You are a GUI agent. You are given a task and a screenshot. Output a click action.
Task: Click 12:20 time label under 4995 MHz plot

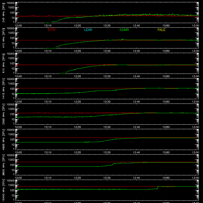[x=77, y=153]
